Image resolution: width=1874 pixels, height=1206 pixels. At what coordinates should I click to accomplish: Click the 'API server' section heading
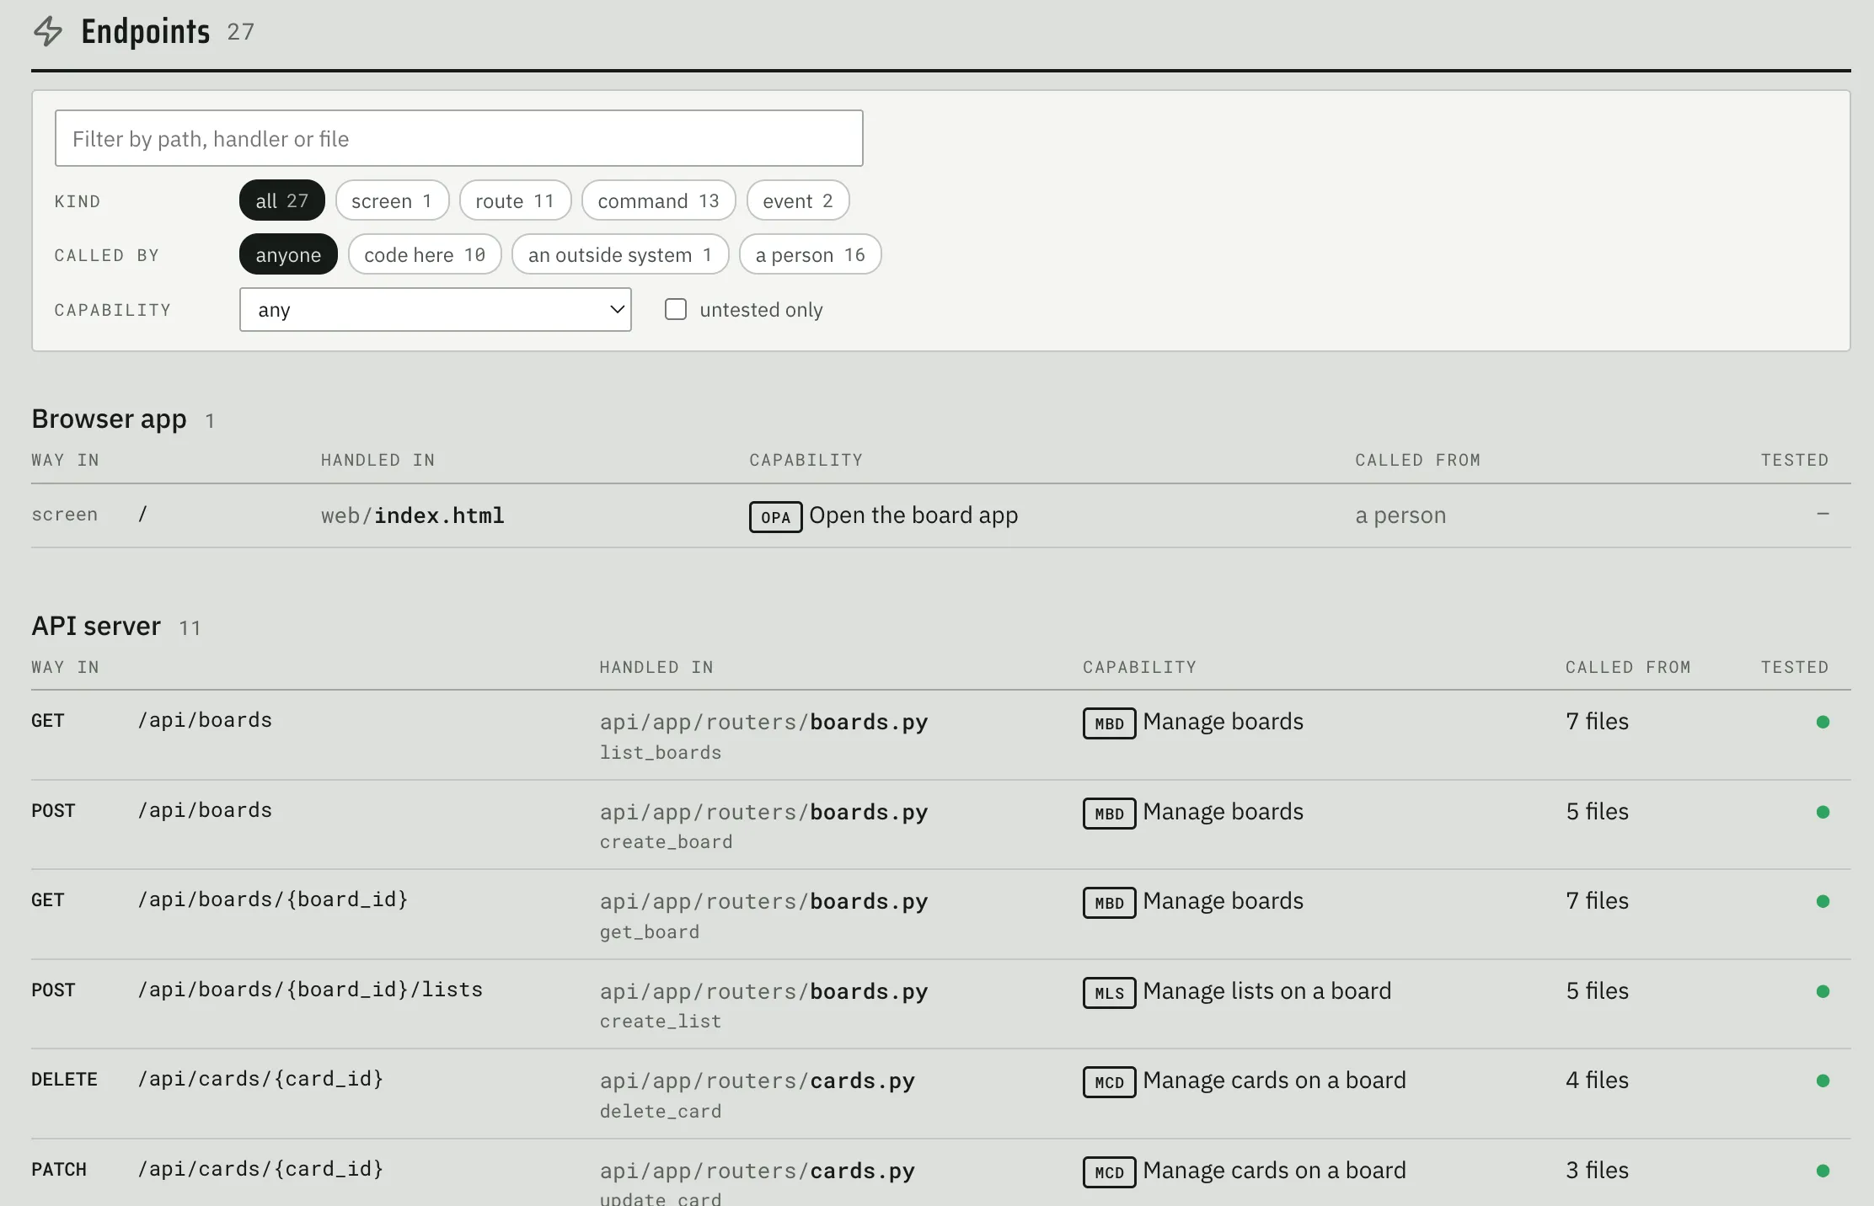[x=96, y=626]
